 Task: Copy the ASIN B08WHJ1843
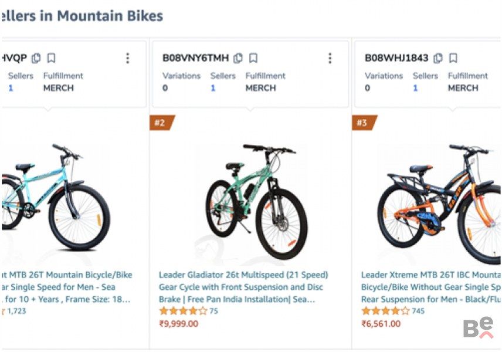tap(438, 58)
